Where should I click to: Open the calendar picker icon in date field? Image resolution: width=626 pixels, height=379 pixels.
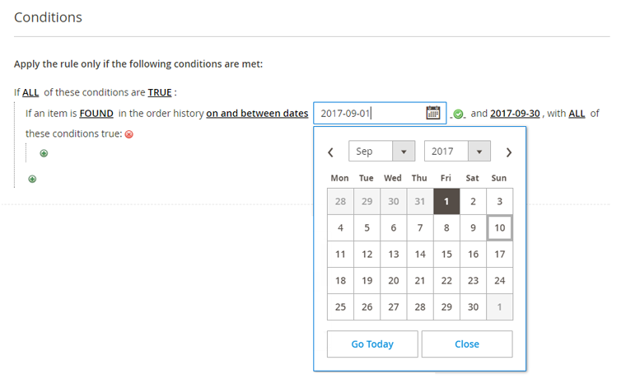click(x=432, y=113)
